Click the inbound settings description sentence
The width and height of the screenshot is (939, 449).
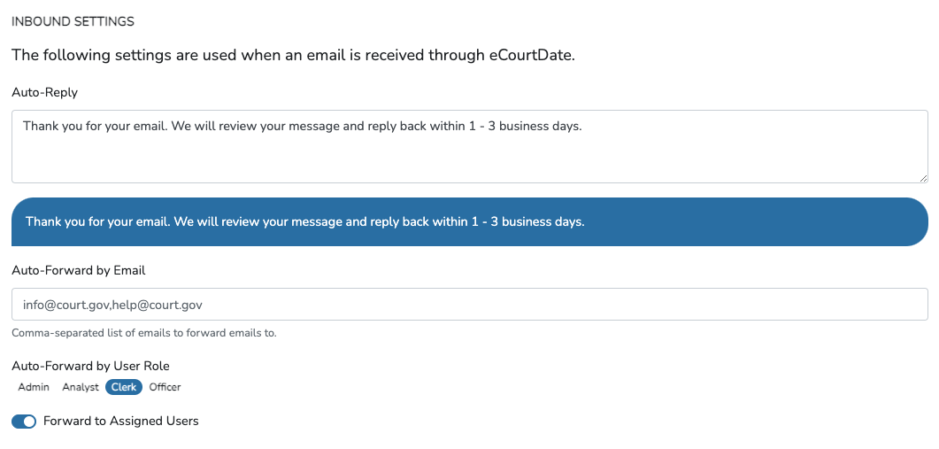coord(293,55)
